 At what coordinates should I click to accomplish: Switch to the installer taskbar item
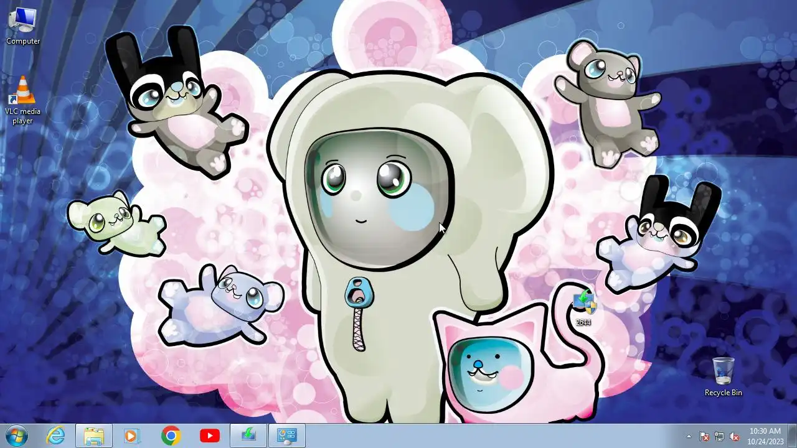[248, 436]
